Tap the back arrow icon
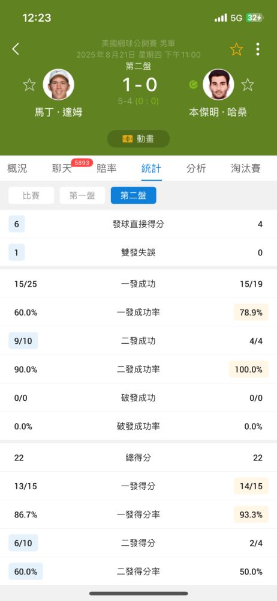This screenshot has width=277, height=601. click(16, 49)
